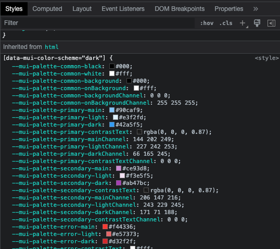Open swatch for --mui-palette-primary-main #90caf9
Screen dimensions: 280x249
coord(112,110)
